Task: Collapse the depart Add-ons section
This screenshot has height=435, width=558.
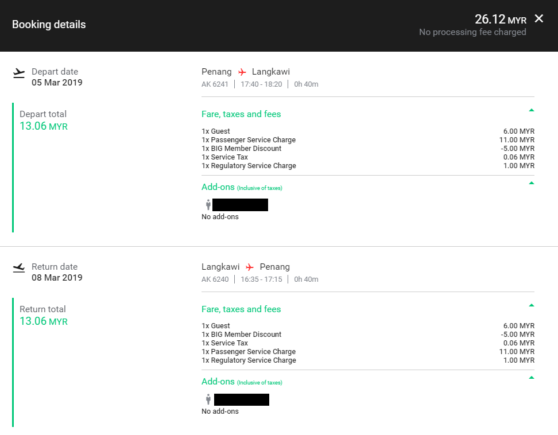Action: [531, 183]
